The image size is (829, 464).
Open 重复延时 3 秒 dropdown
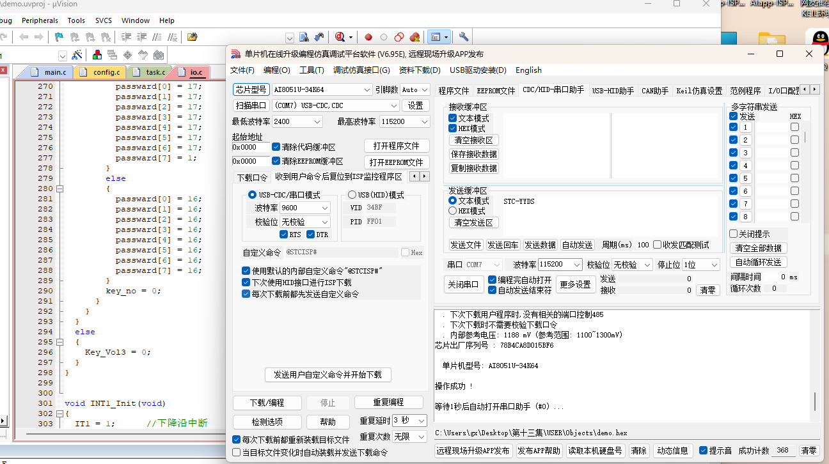(x=409, y=421)
